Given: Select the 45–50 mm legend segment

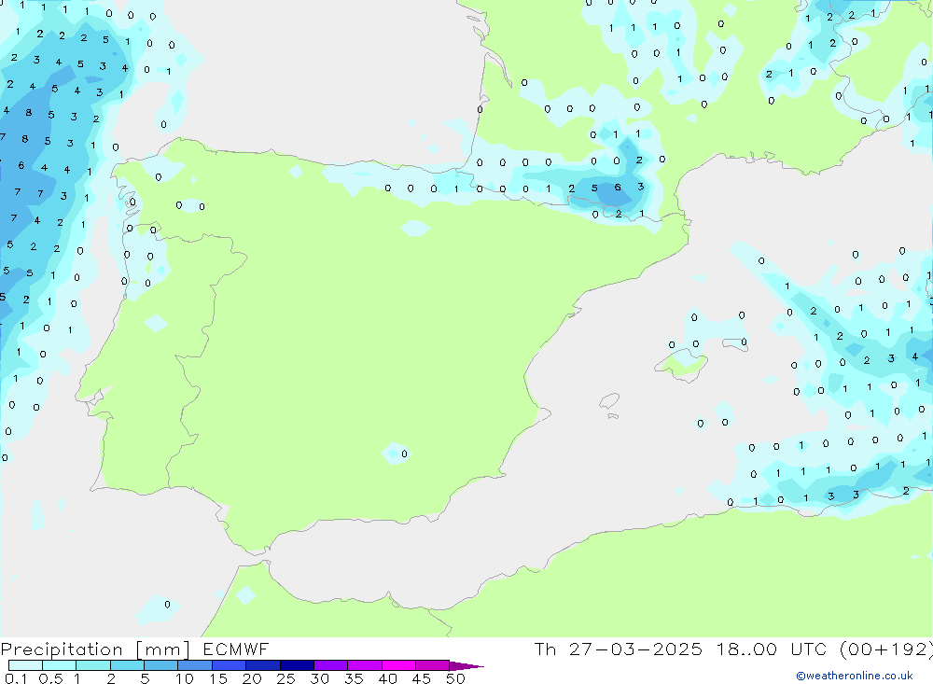Looking at the screenshot, I should [432, 665].
